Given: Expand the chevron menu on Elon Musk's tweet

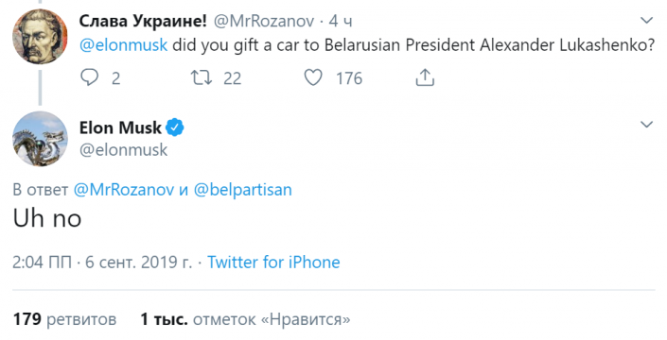Looking at the screenshot, I should click(x=646, y=125).
